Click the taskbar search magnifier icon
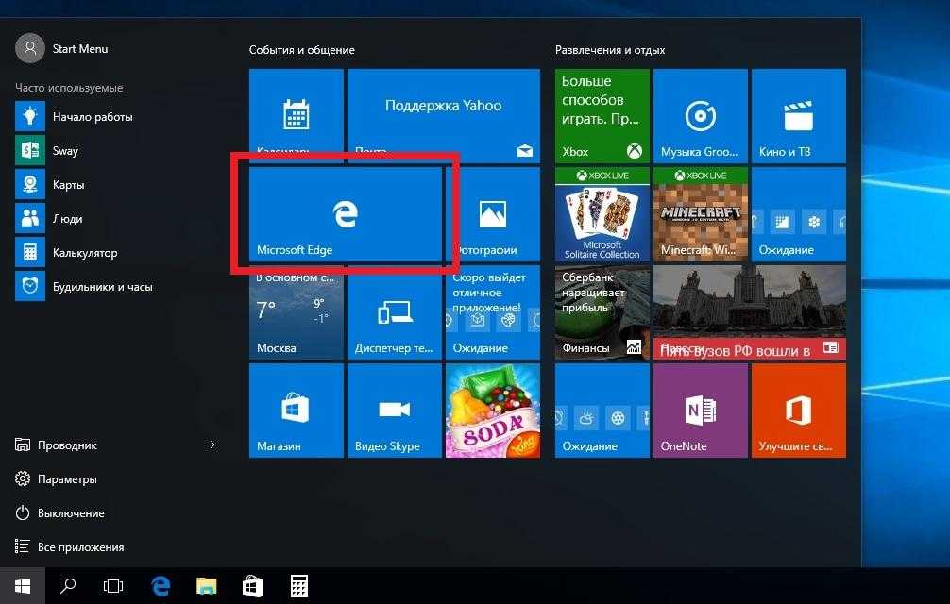 pyautogui.click(x=68, y=586)
